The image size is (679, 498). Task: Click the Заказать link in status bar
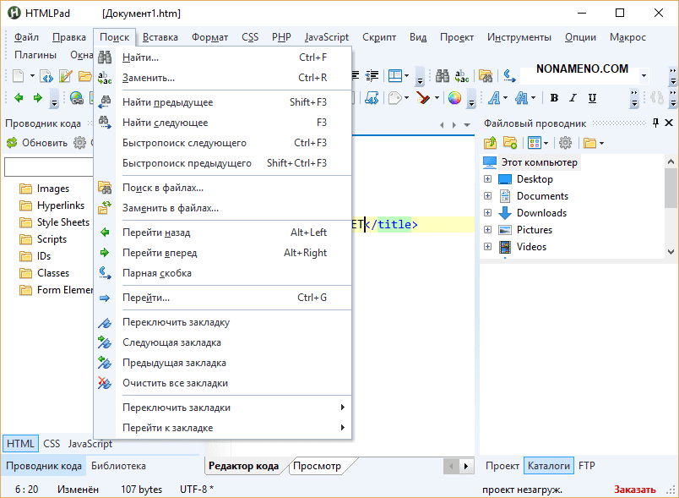pos(634,490)
